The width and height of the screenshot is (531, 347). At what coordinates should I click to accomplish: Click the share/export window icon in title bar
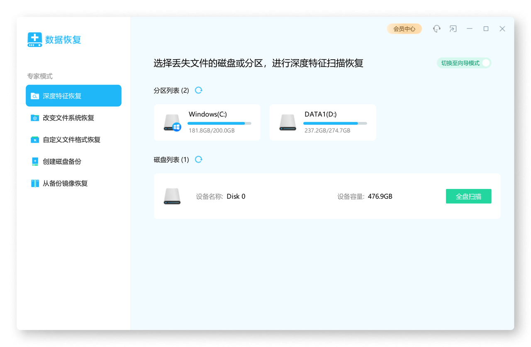pyautogui.click(x=453, y=29)
